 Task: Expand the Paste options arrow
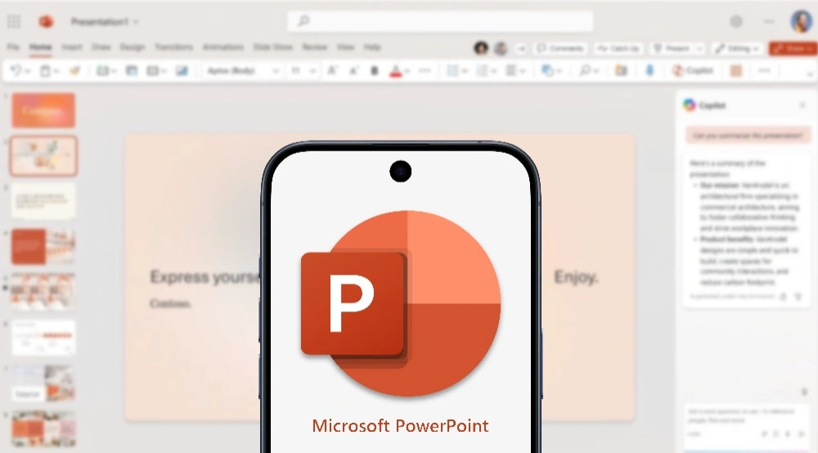pyautogui.click(x=56, y=71)
